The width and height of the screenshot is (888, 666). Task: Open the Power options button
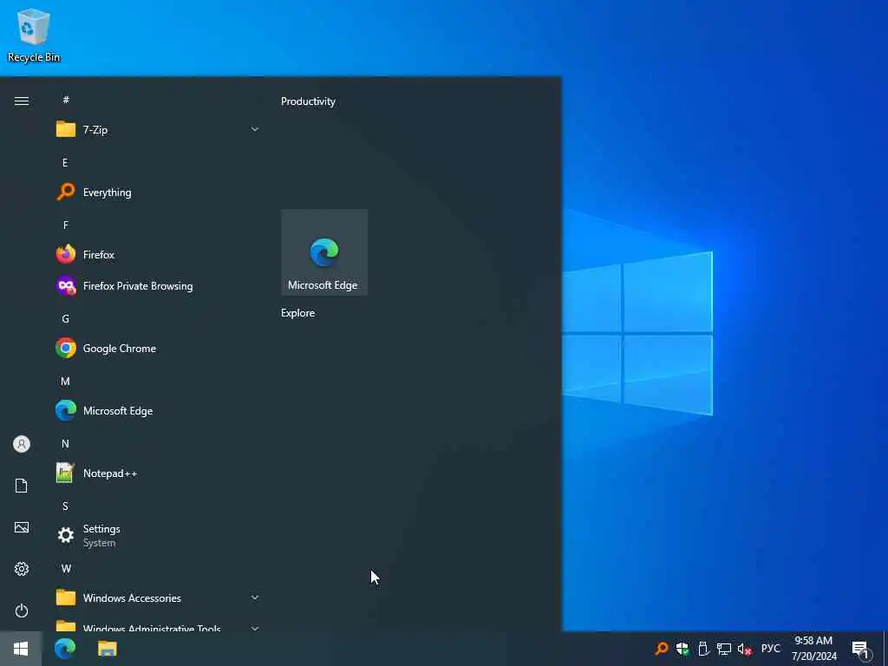coord(22,610)
